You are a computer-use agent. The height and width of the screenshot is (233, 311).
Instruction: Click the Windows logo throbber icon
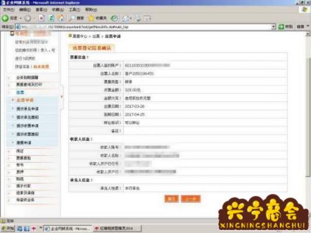click(304, 9)
